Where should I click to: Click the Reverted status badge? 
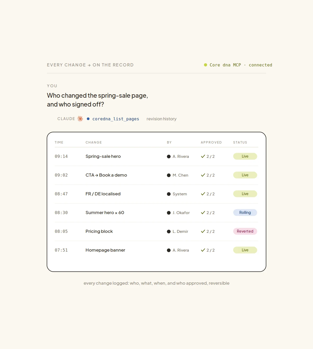[x=245, y=231]
